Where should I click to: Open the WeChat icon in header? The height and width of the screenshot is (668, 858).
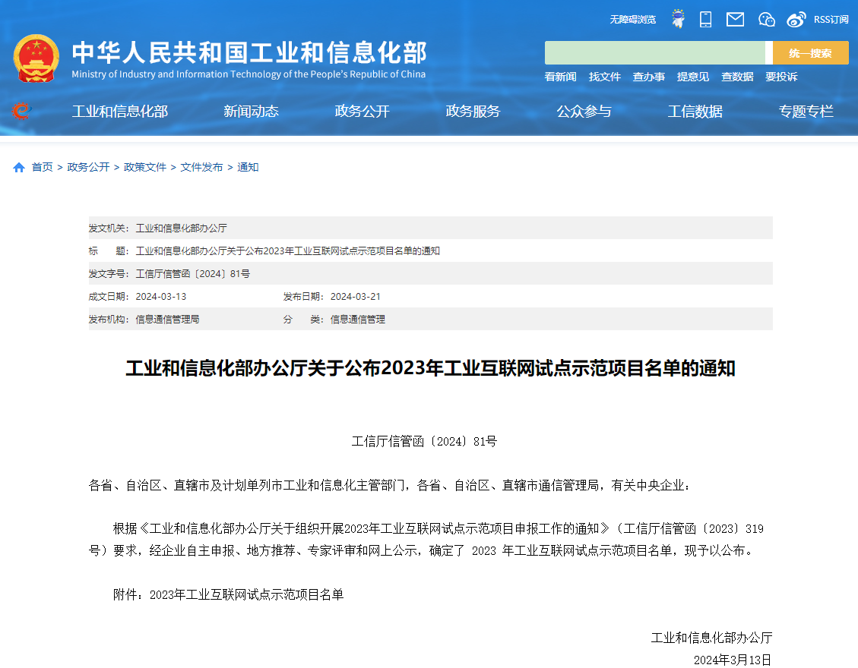pyautogui.click(x=766, y=19)
